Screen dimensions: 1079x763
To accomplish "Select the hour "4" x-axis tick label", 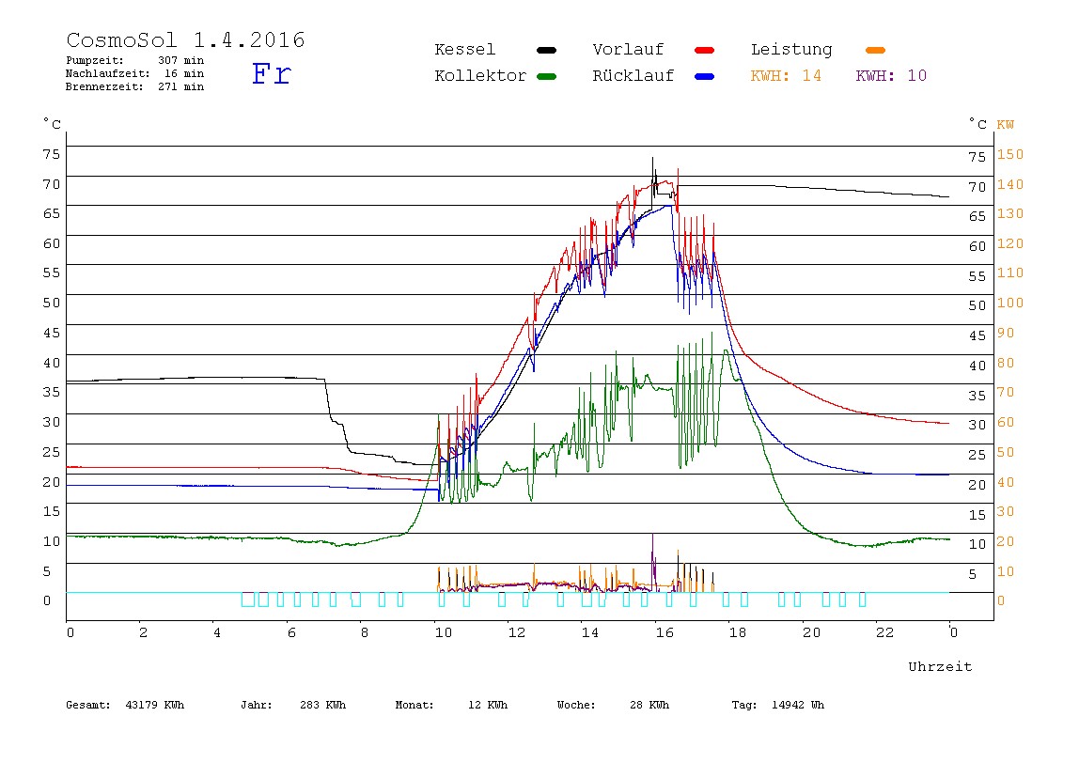I will (217, 632).
